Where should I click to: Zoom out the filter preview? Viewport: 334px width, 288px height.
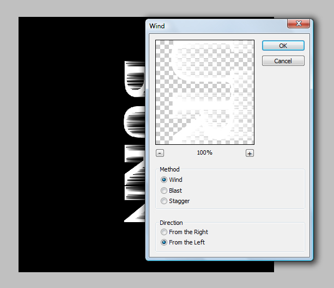pyautogui.click(x=160, y=153)
